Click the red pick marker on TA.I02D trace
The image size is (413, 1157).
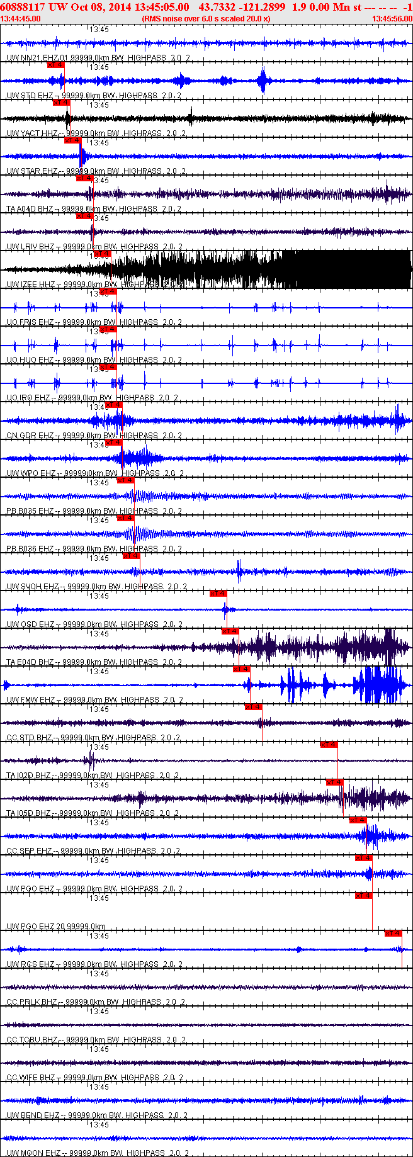[x=329, y=745]
